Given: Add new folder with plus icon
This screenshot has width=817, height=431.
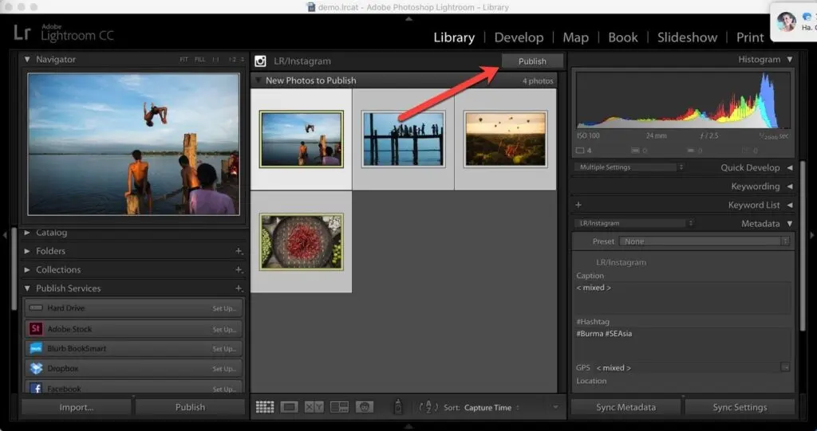Looking at the screenshot, I should coord(239,251).
